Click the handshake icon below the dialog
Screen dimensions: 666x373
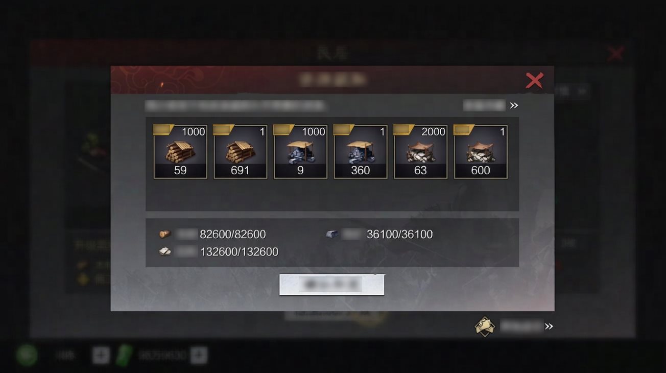click(x=484, y=326)
